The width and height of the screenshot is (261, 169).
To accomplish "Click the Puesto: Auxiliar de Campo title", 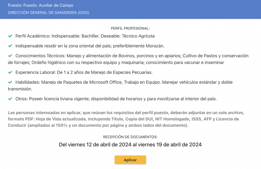I will tap(41, 5).
